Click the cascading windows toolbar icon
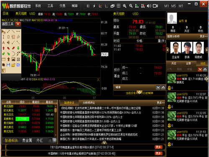 112,6
